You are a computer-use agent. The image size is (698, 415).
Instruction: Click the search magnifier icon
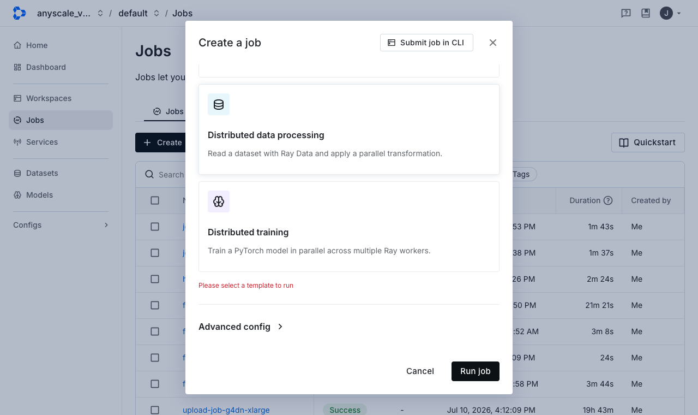(x=149, y=175)
